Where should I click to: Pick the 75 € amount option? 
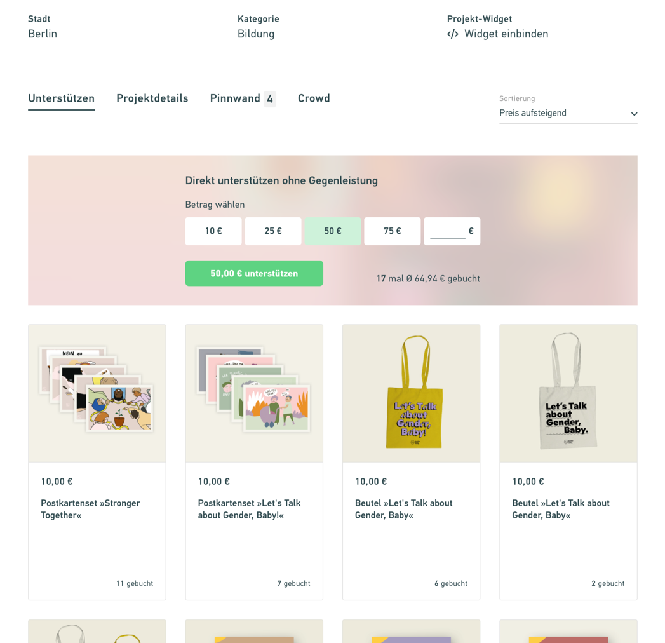[x=393, y=231]
